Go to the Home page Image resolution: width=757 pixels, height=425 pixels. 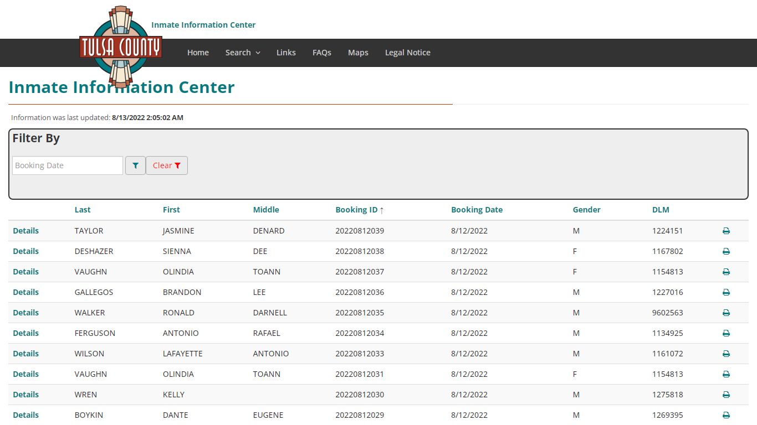[198, 53]
